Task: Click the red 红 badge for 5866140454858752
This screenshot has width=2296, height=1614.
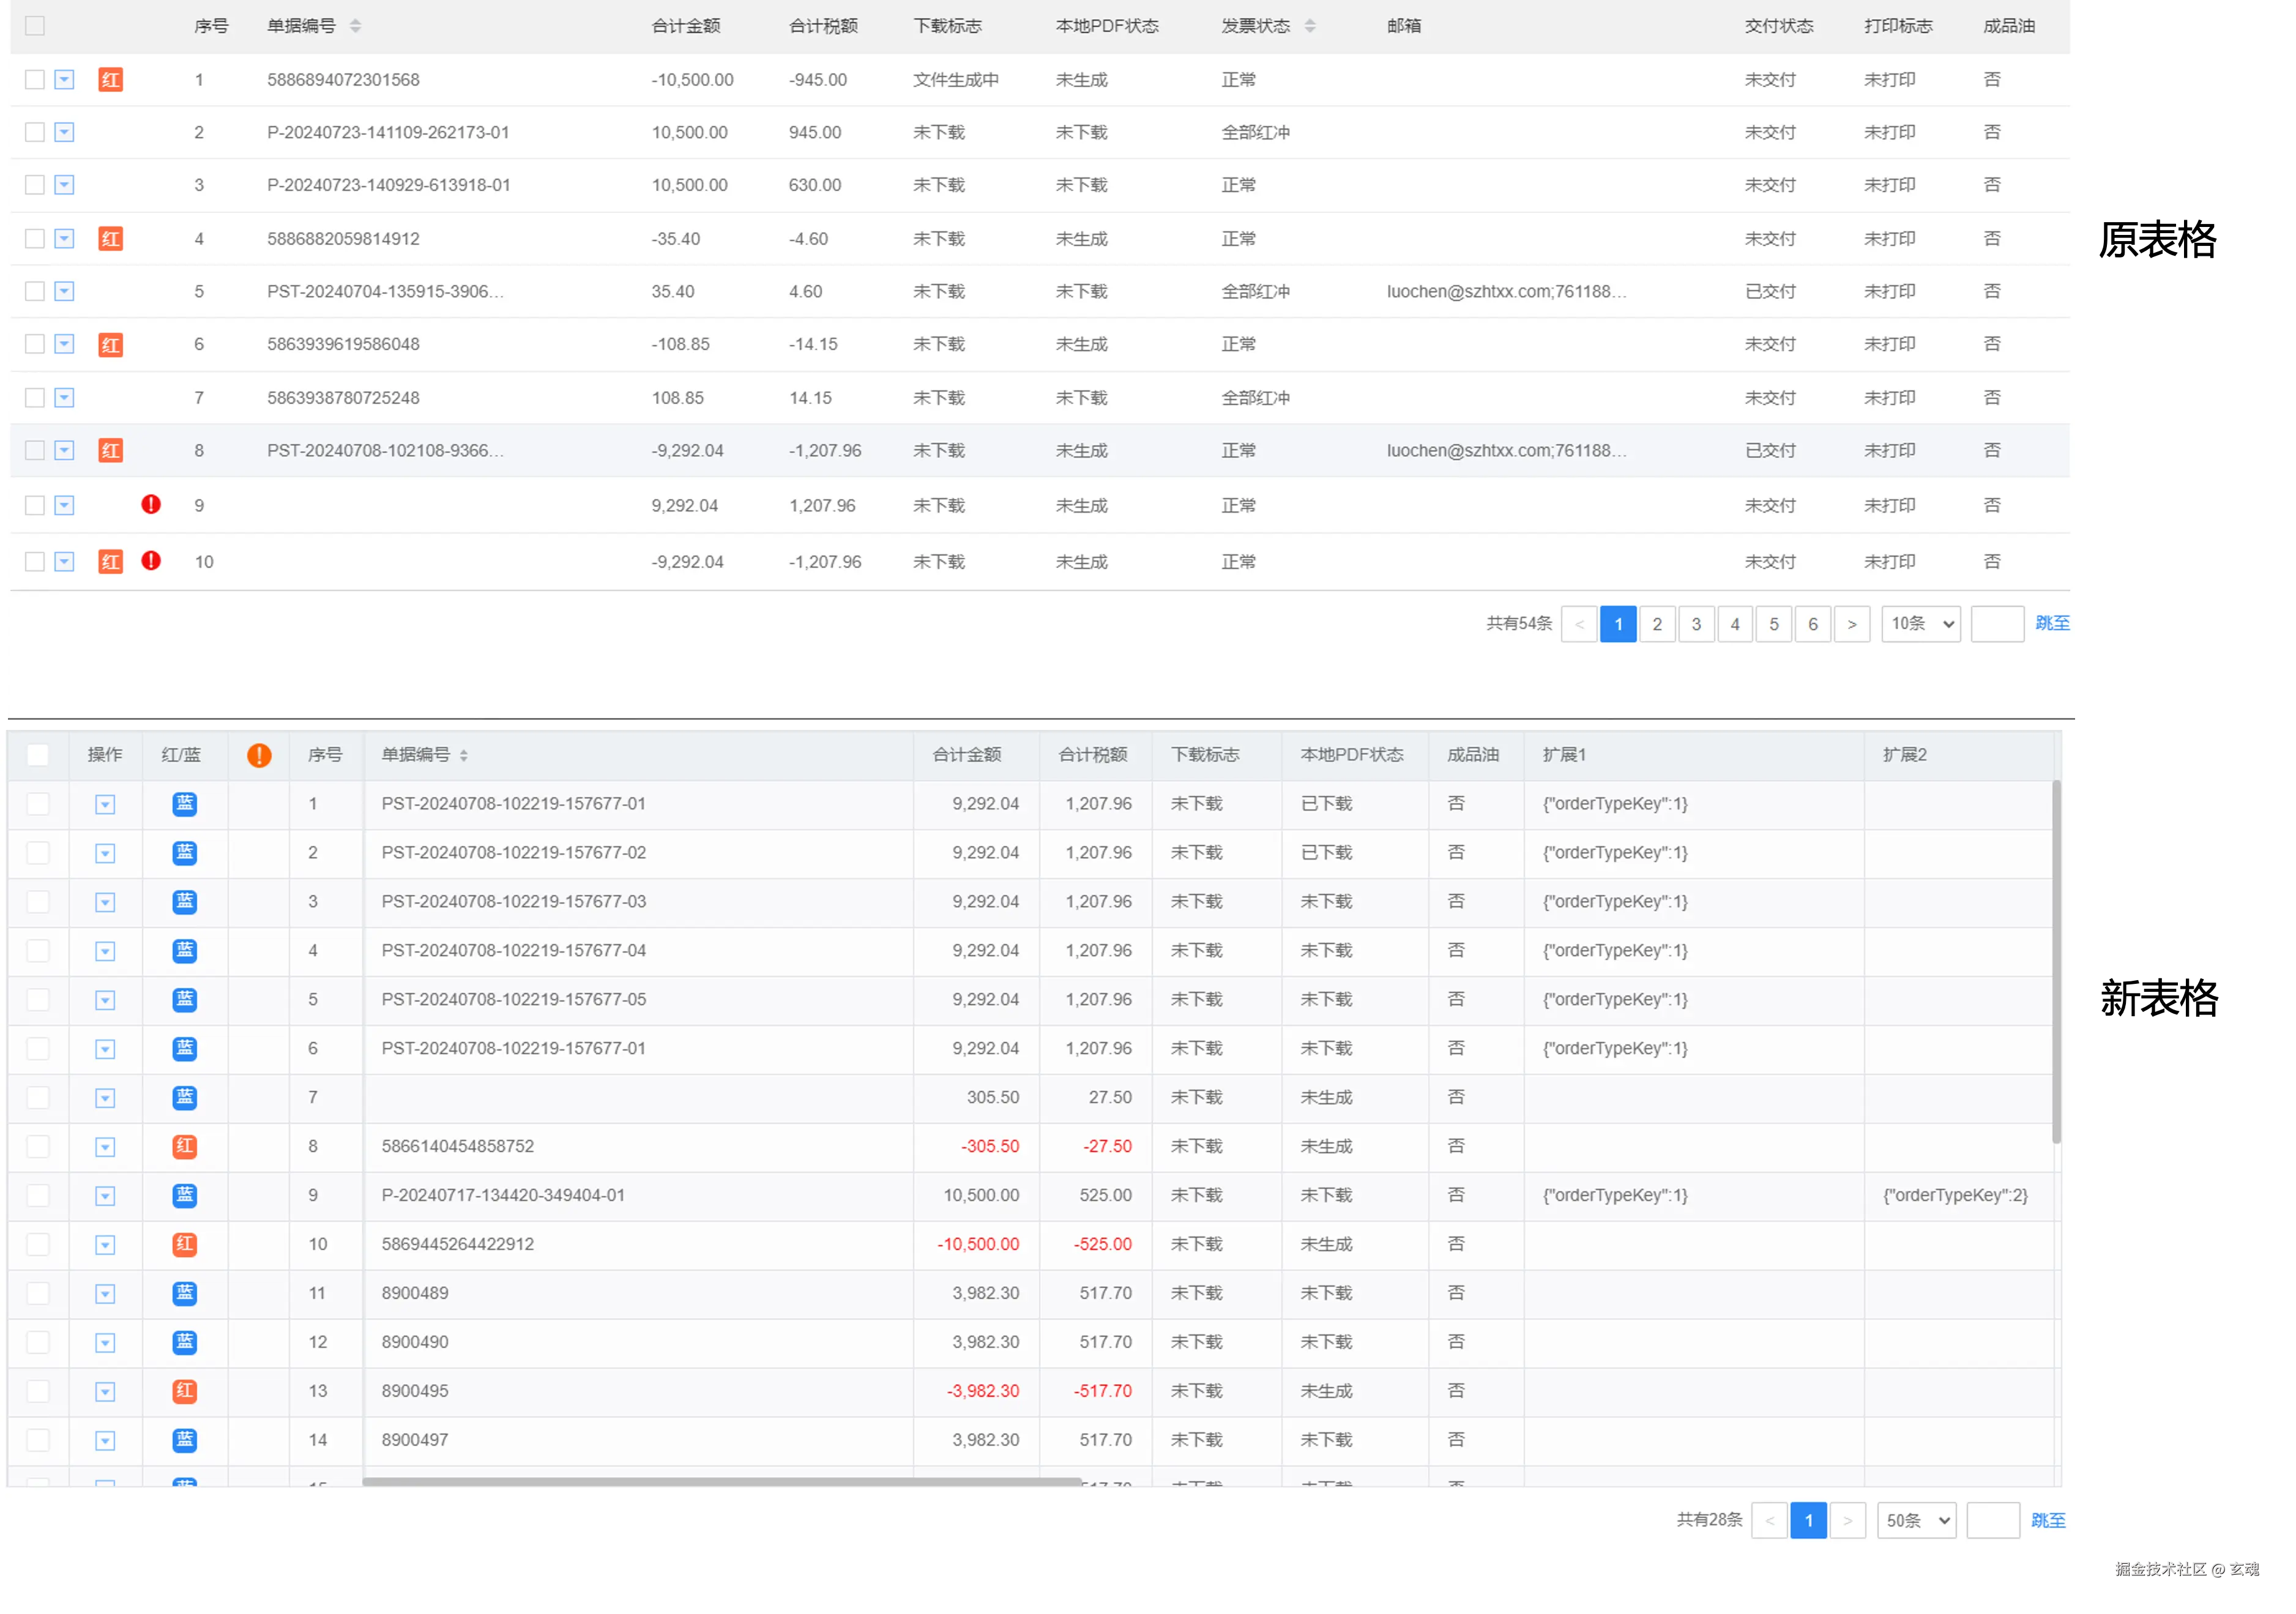Action: 185,1147
